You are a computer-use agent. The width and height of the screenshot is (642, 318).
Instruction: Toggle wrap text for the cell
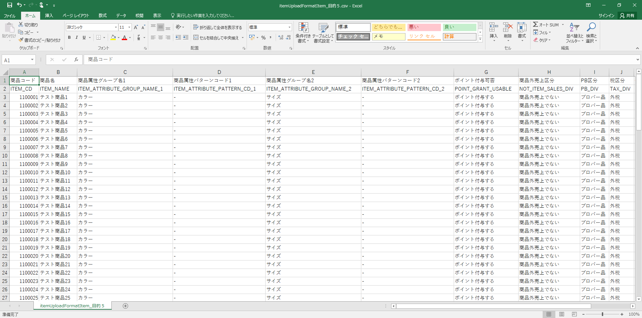[x=217, y=27]
